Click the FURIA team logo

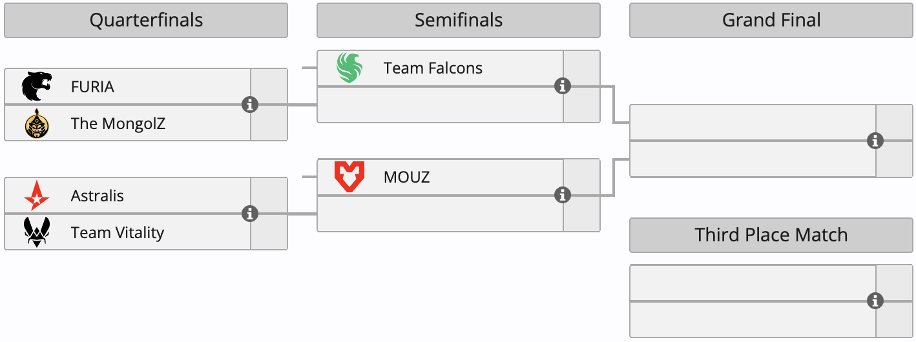[x=36, y=86]
